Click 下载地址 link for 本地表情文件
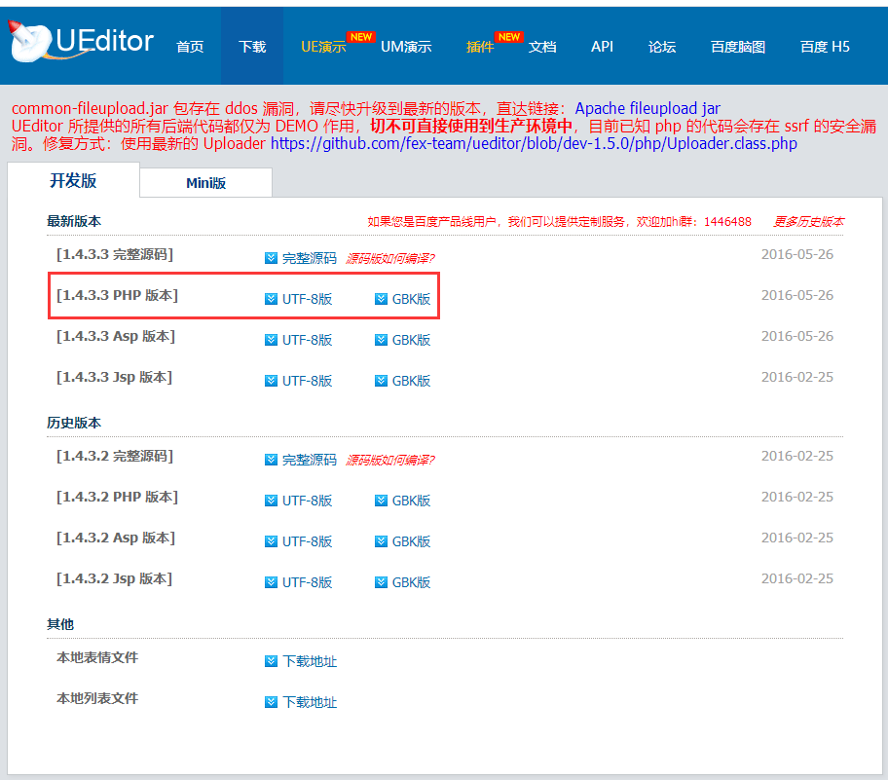 [x=310, y=661]
